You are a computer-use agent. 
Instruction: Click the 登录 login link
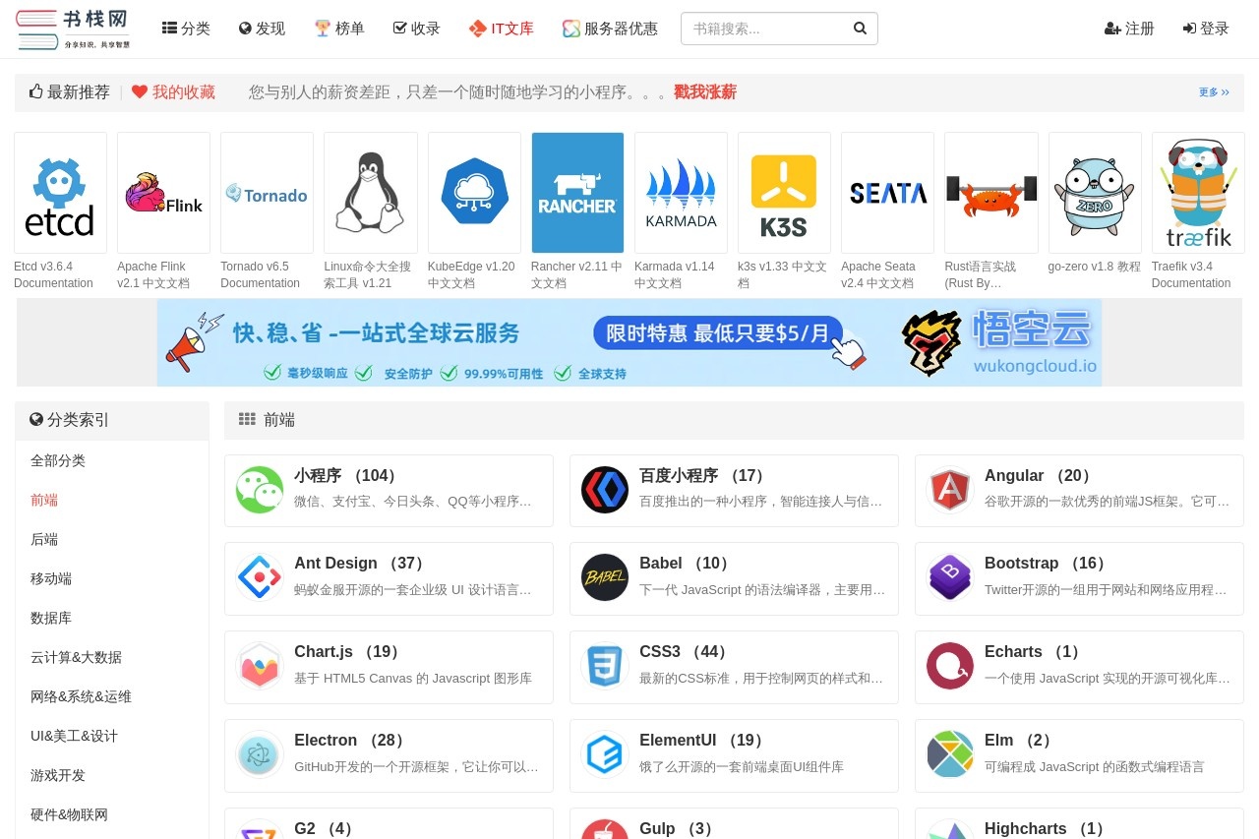pos(1206,29)
